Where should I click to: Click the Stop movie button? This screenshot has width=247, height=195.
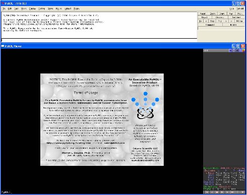(212, 21)
